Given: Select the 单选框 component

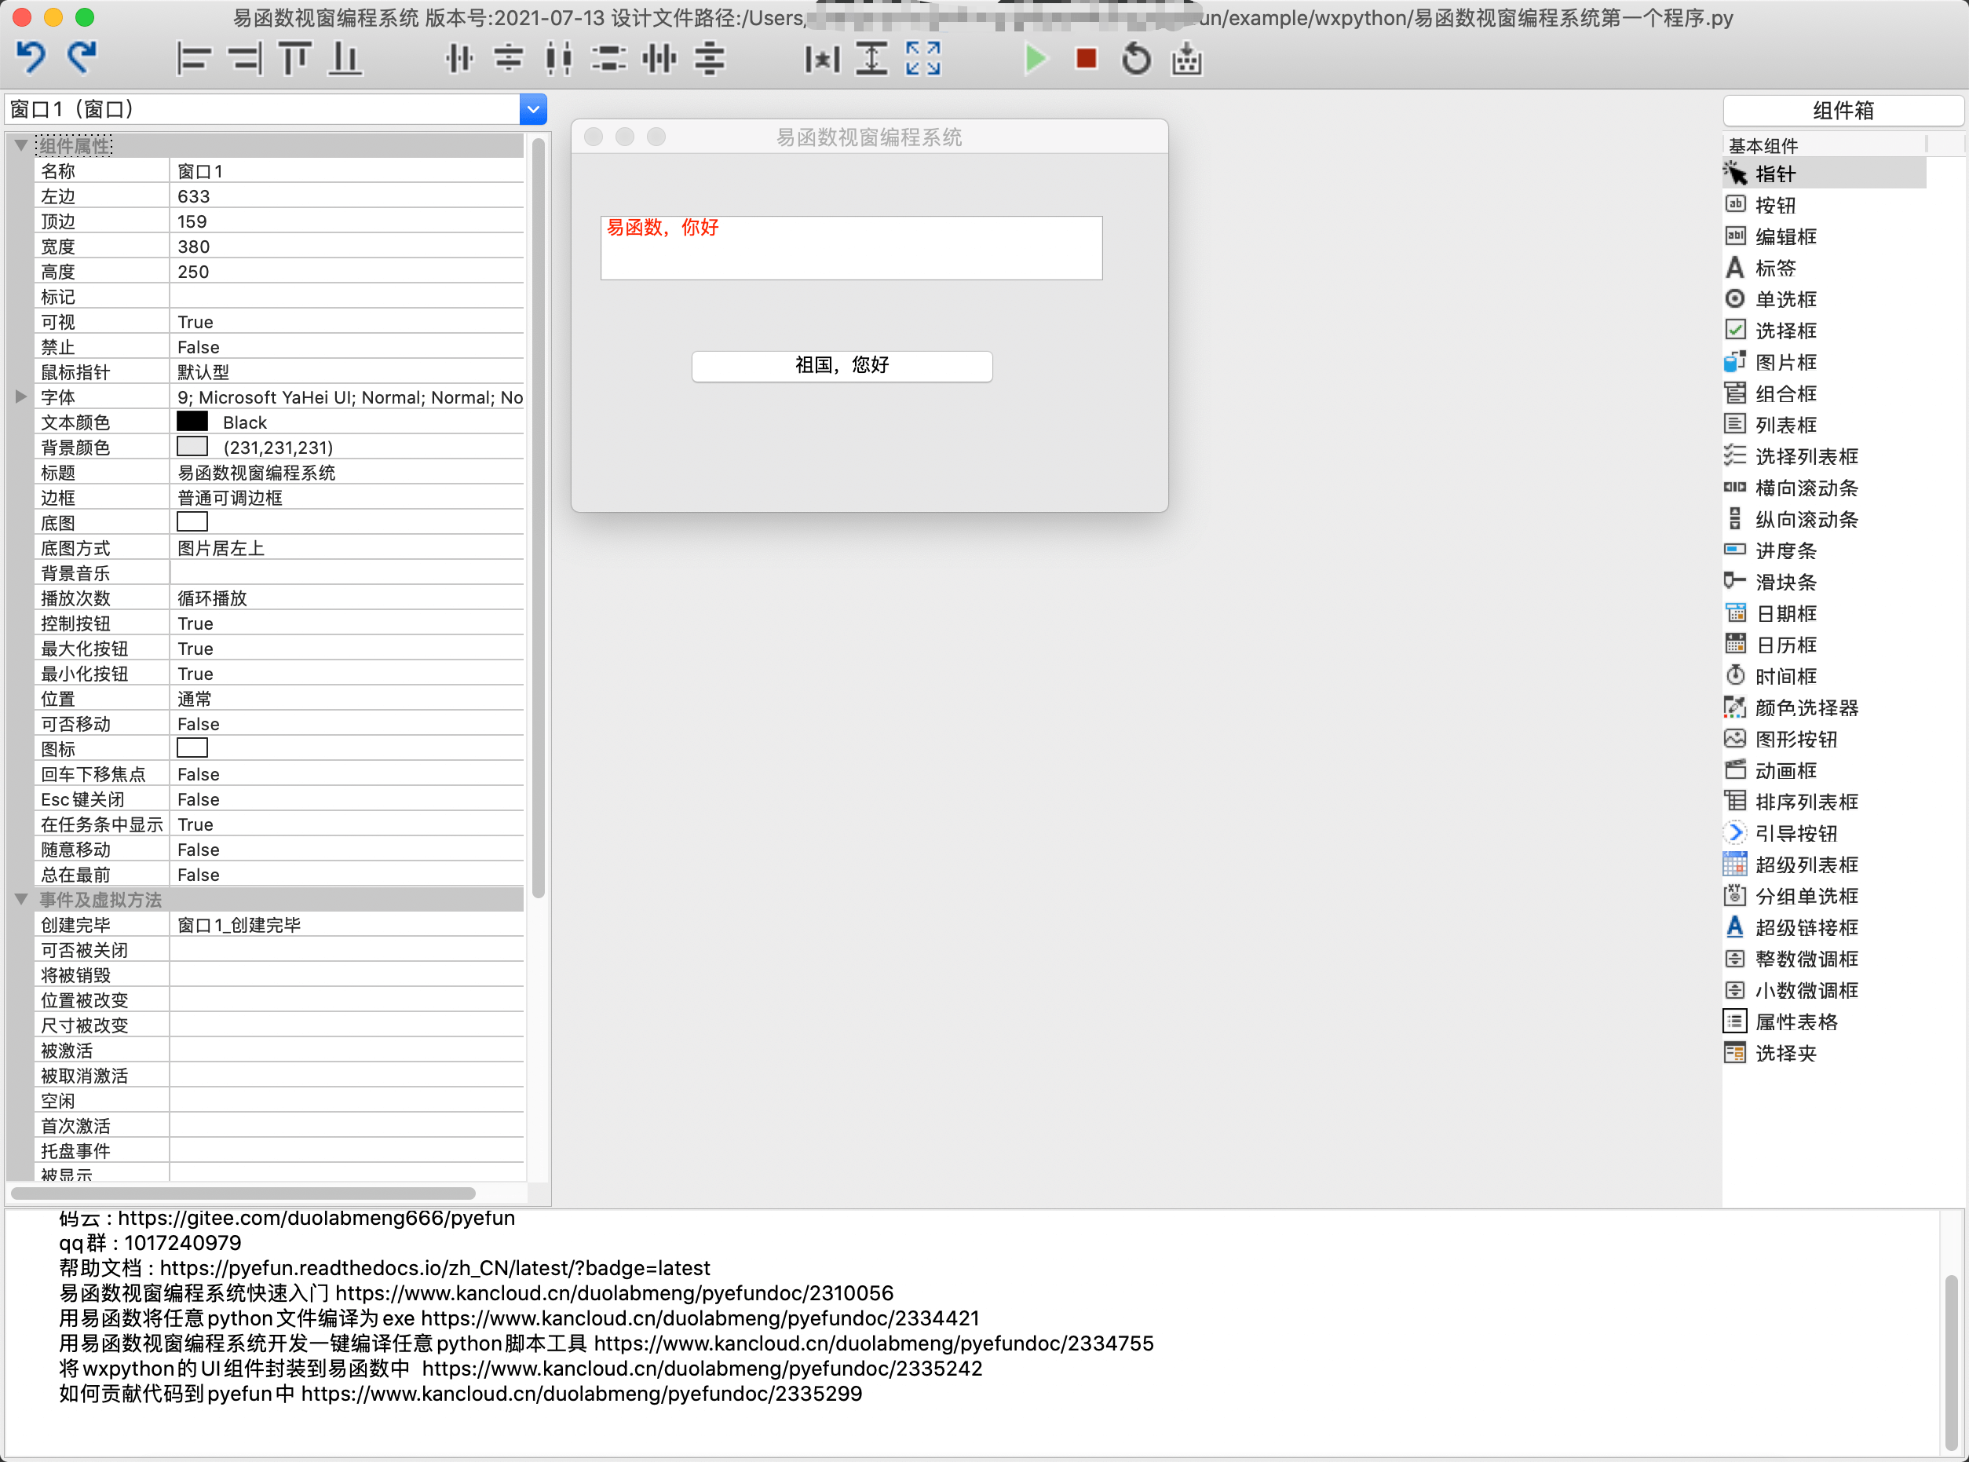Looking at the screenshot, I should pyautogui.click(x=1824, y=299).
